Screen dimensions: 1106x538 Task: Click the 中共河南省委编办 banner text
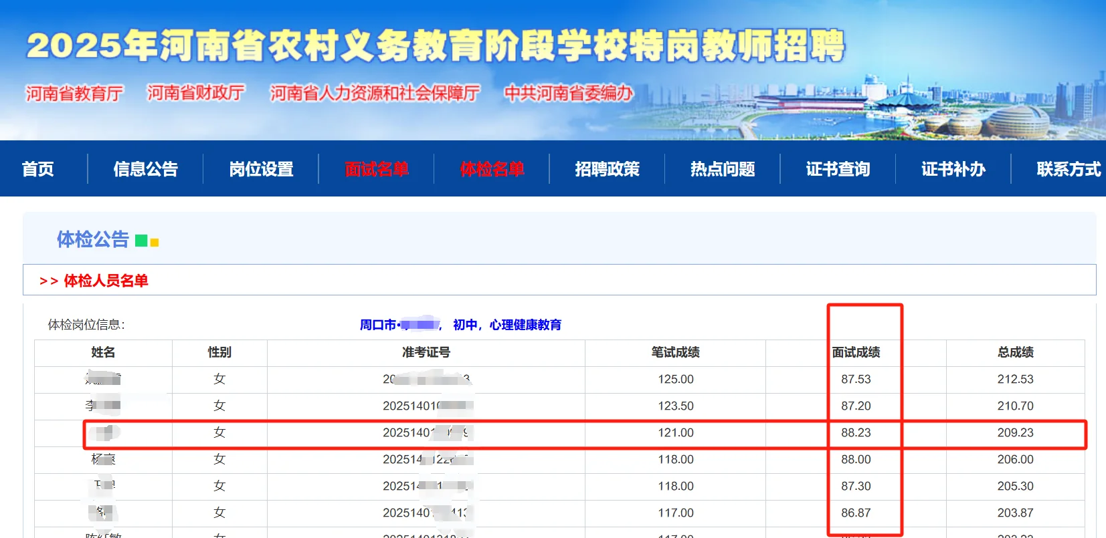(x=569, y=93)
